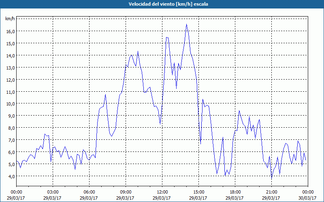Click the 09:00 time axis label
The height and width of the screenshot is (202, 324).
pos(126,192)
